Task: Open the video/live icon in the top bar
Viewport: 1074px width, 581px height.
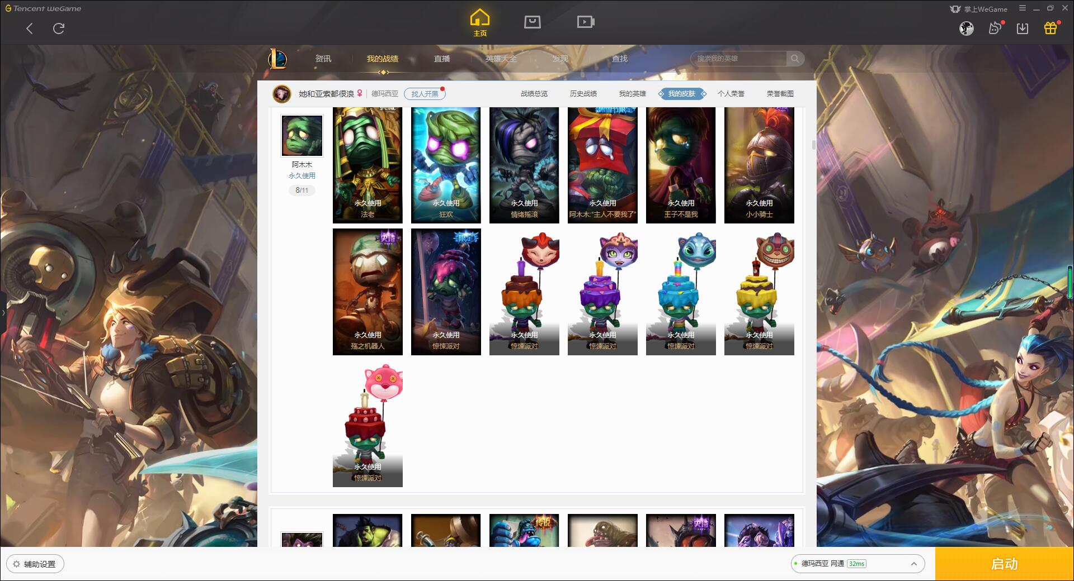Action: click(x=585, y=22)
